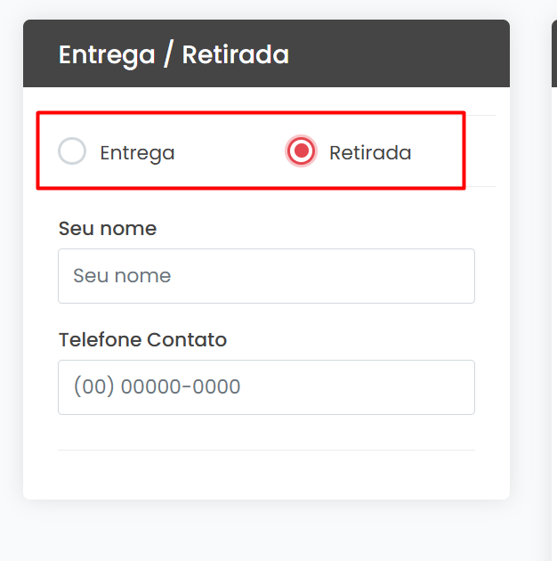Click the right end of the name input

458,276
